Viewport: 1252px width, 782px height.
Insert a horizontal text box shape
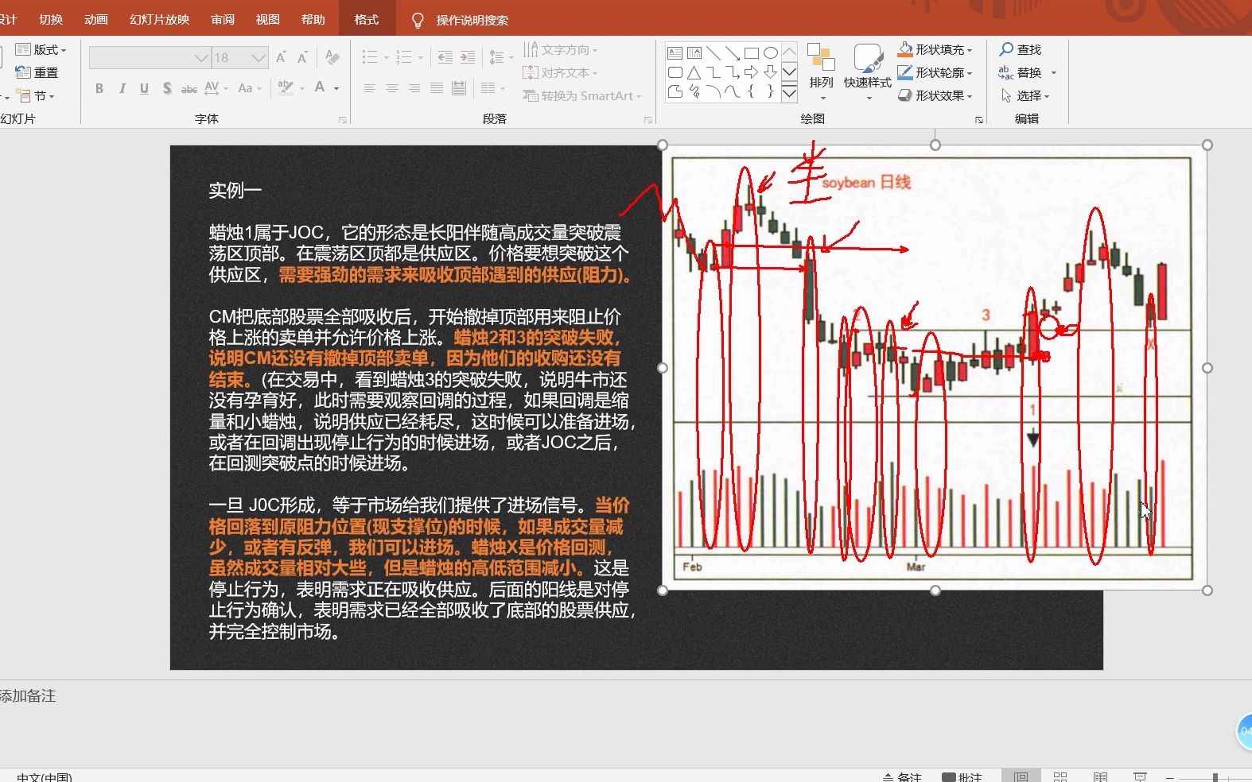click(675, 53)
